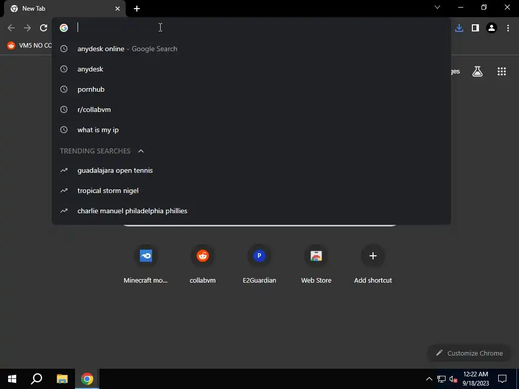Reload the current page

[44, 28]
